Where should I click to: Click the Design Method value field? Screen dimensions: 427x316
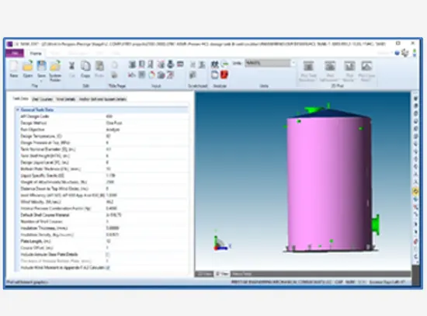[147, 123]
